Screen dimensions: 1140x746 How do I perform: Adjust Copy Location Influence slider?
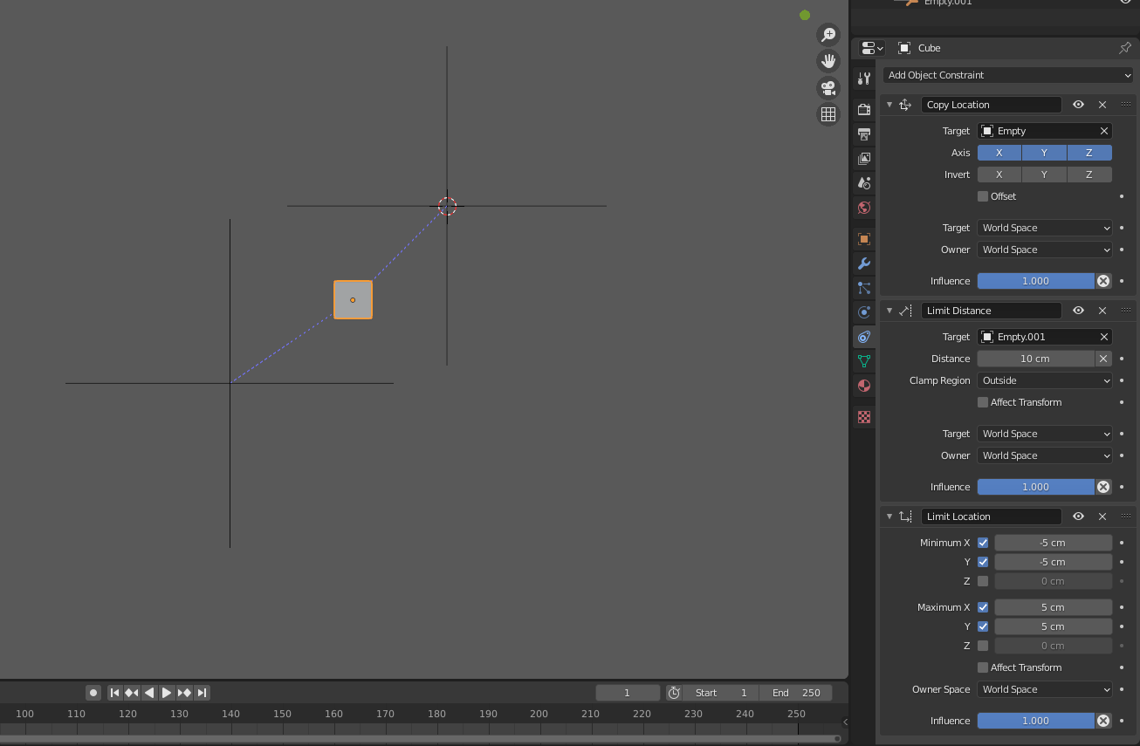(1035, 281)
